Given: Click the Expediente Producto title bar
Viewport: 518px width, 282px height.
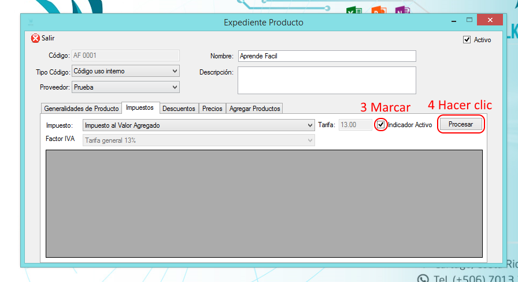Looking at the screenshot, I should (x=263, y=23).
